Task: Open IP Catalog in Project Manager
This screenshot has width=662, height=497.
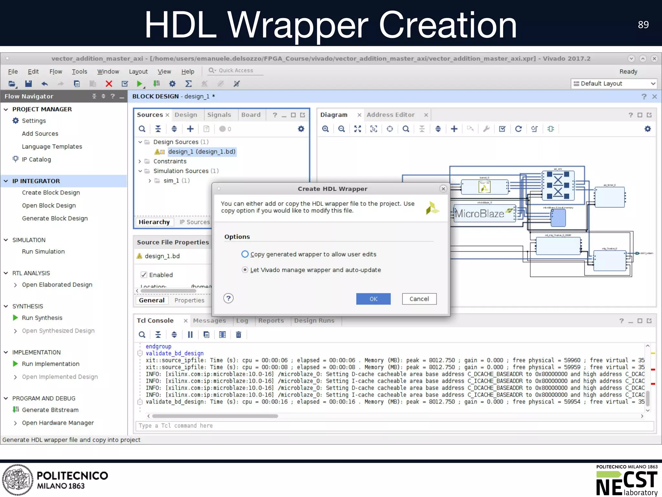Action: tap(36, 160)
